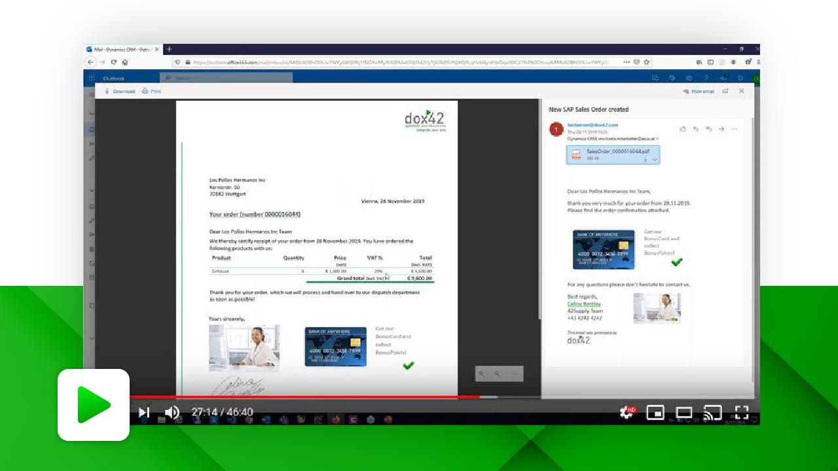Image resolution: width=838 pixels, height=471 pixels.
Task: Pop out the attachment preview window
Action: click(726, 92)
